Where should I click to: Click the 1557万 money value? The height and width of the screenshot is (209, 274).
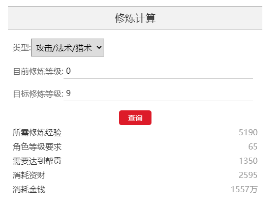(244, 190)
